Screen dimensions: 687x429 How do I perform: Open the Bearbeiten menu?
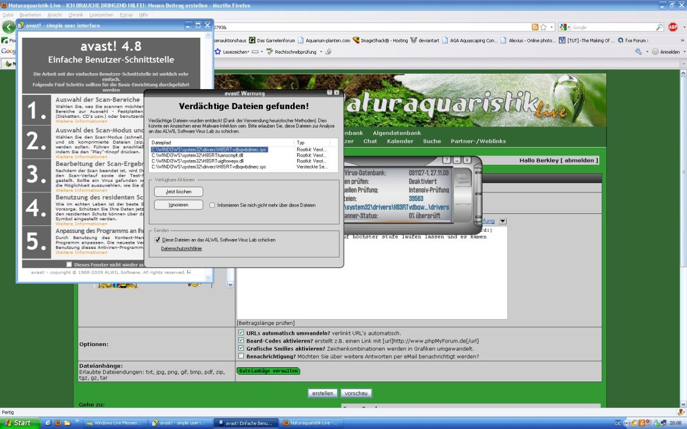point(30,14)
